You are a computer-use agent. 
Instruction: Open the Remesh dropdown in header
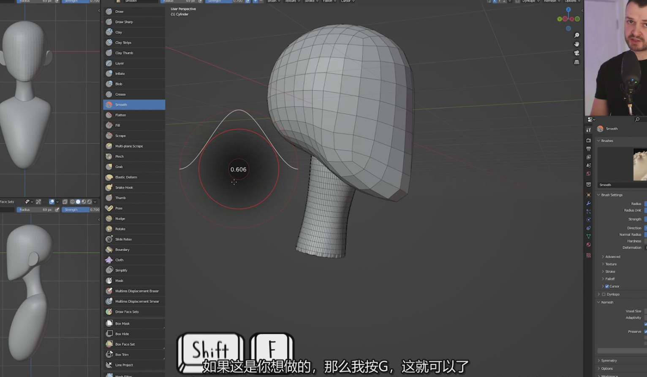[x=552, y=1]
